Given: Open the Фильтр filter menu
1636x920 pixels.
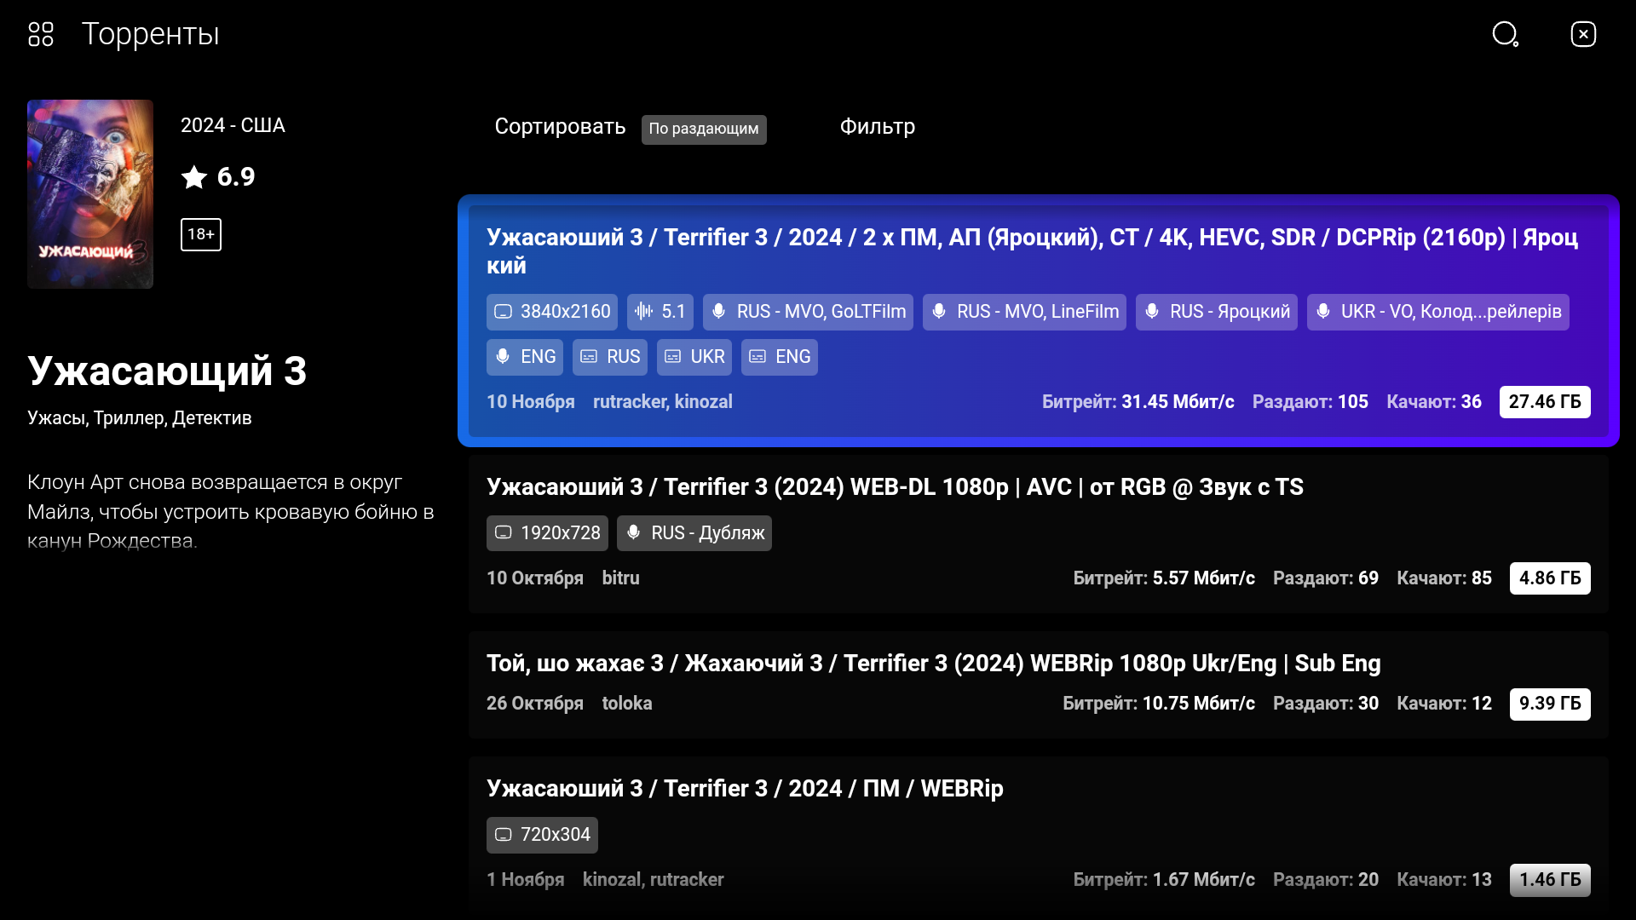Looking at the screenshot, I should tap(878, 127).
